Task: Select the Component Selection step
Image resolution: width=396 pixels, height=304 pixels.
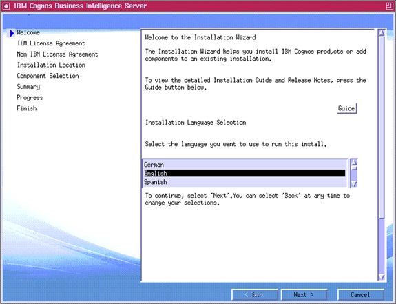Action: click(48, 76)
